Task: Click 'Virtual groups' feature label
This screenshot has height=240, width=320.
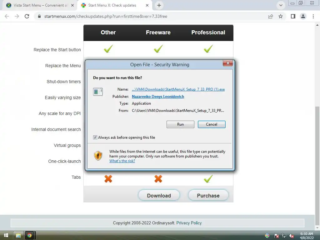Action: click(67, 145)
